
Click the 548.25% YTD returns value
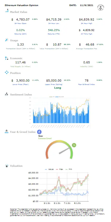tap(54, 30)
